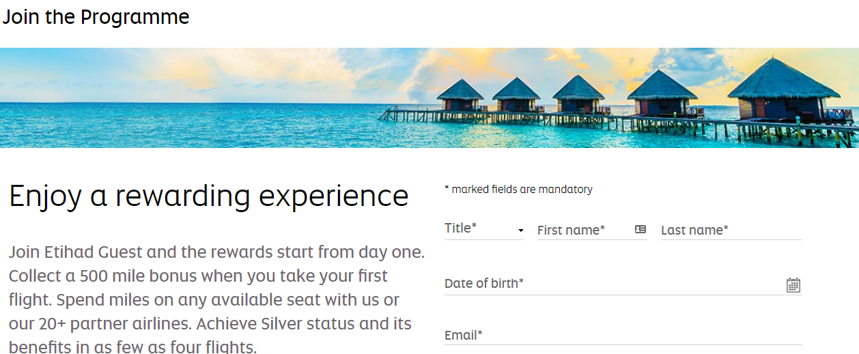The image size is (859, 354).
Task: Click the contact card autofill icon
Action: (x=640, y=230)
